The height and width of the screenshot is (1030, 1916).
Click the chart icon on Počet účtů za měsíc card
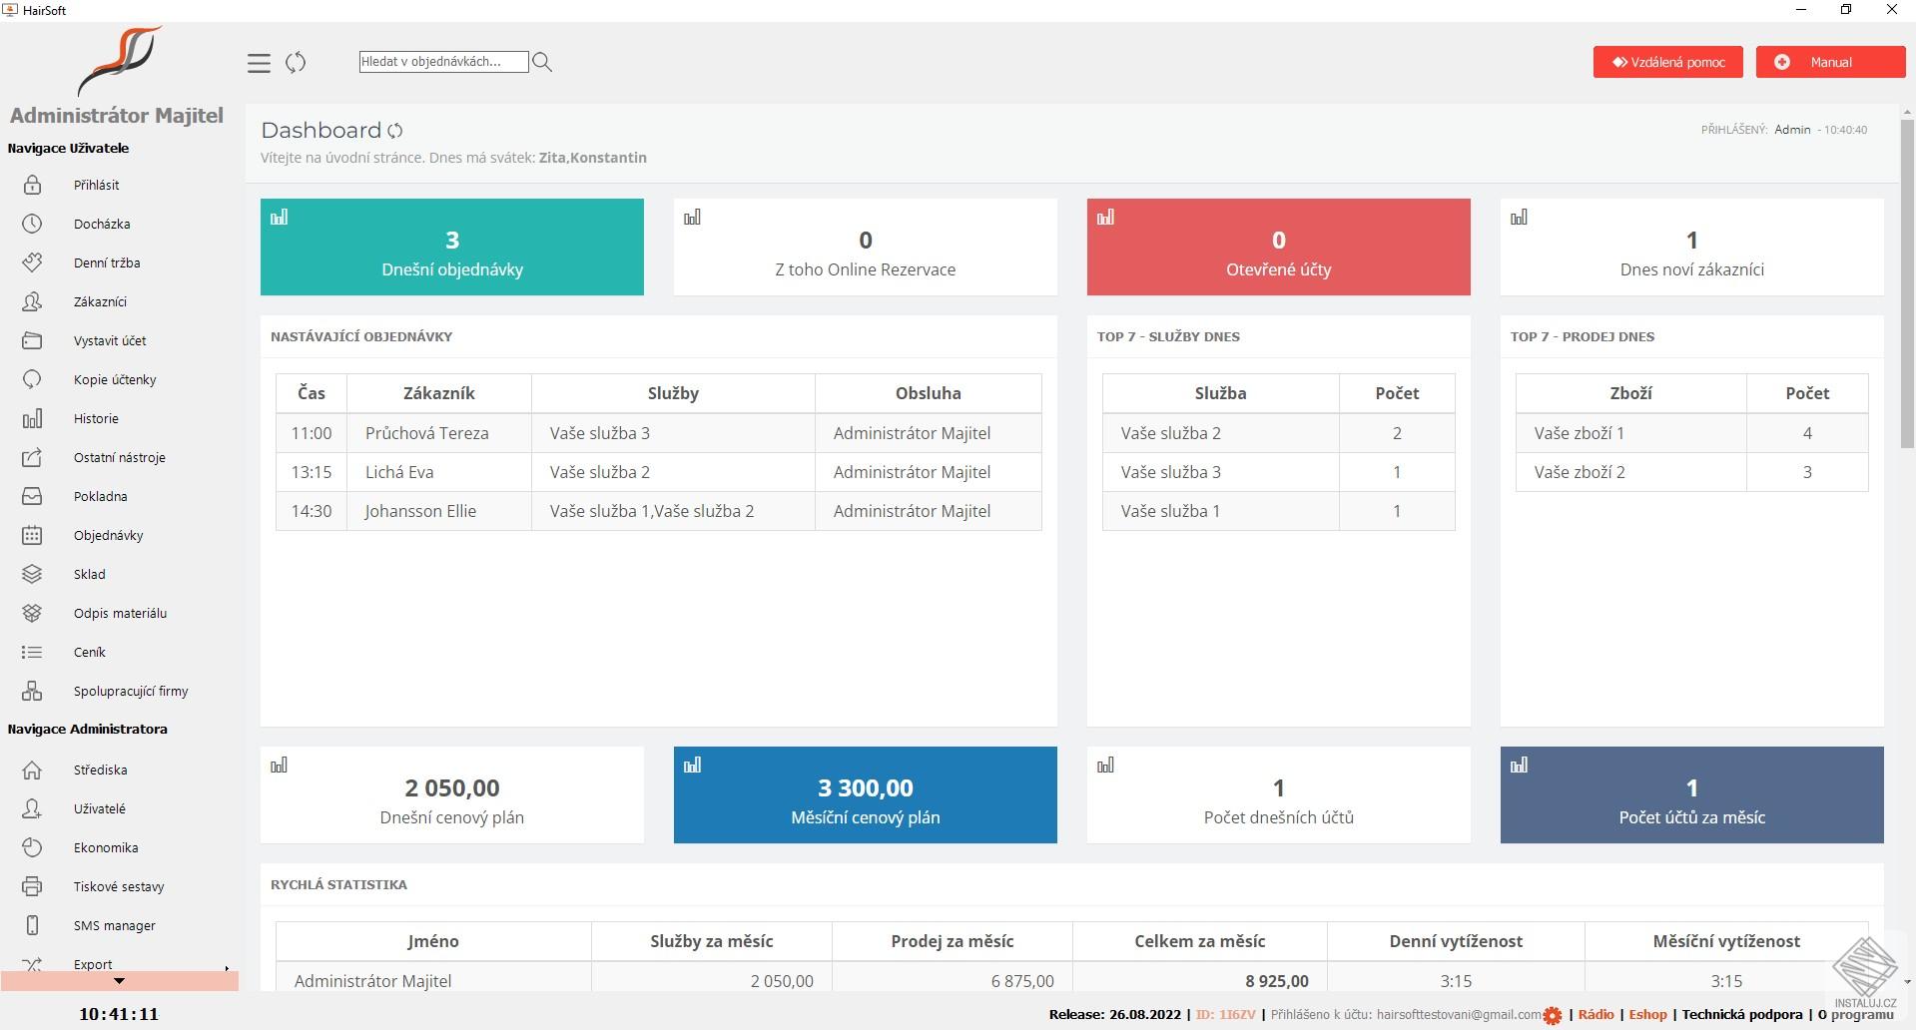(x=1520, y=765)
